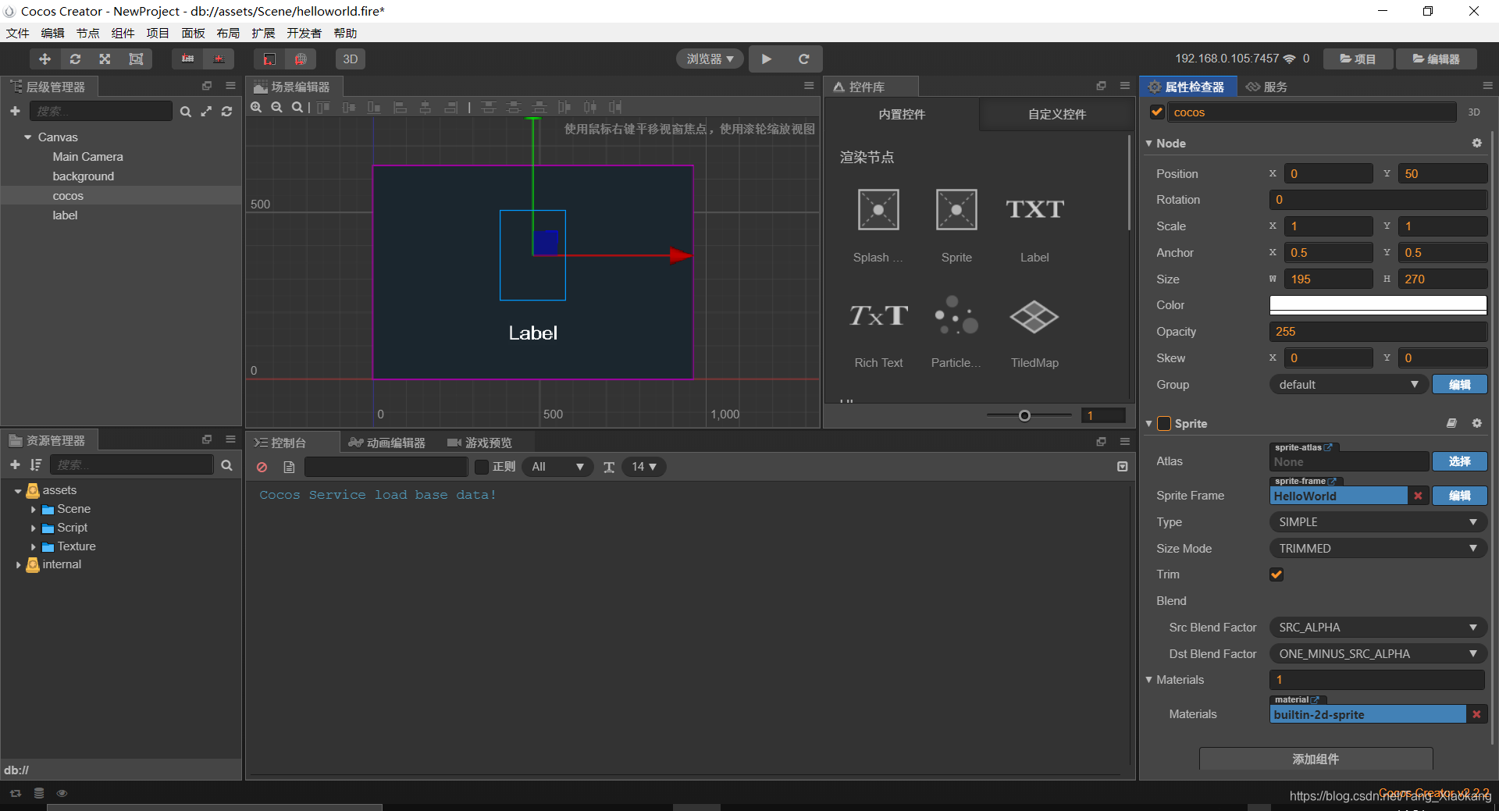
Task: Expand all nodes in the hierarchy
Action: [x=206, y=112]
